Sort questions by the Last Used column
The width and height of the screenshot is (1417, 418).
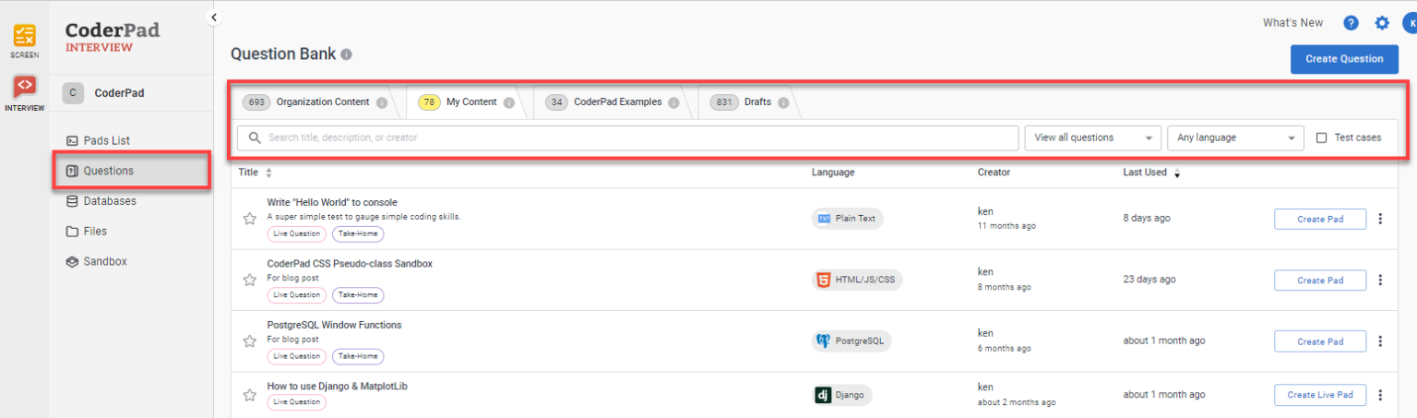[x=1151, y=173]
